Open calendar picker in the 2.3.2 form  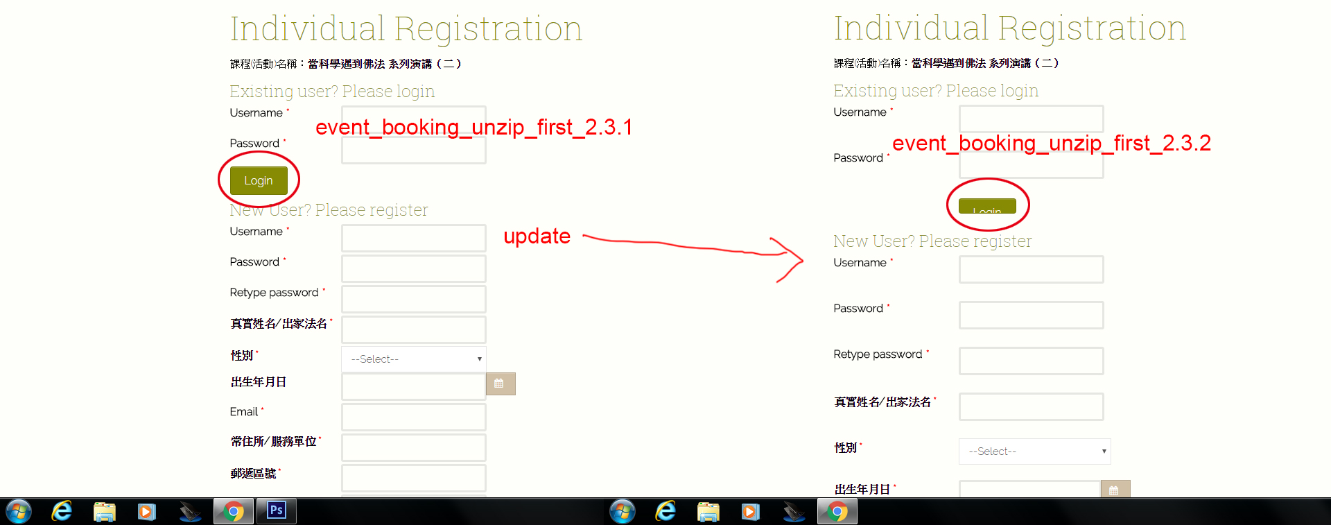pos(1115,489)
